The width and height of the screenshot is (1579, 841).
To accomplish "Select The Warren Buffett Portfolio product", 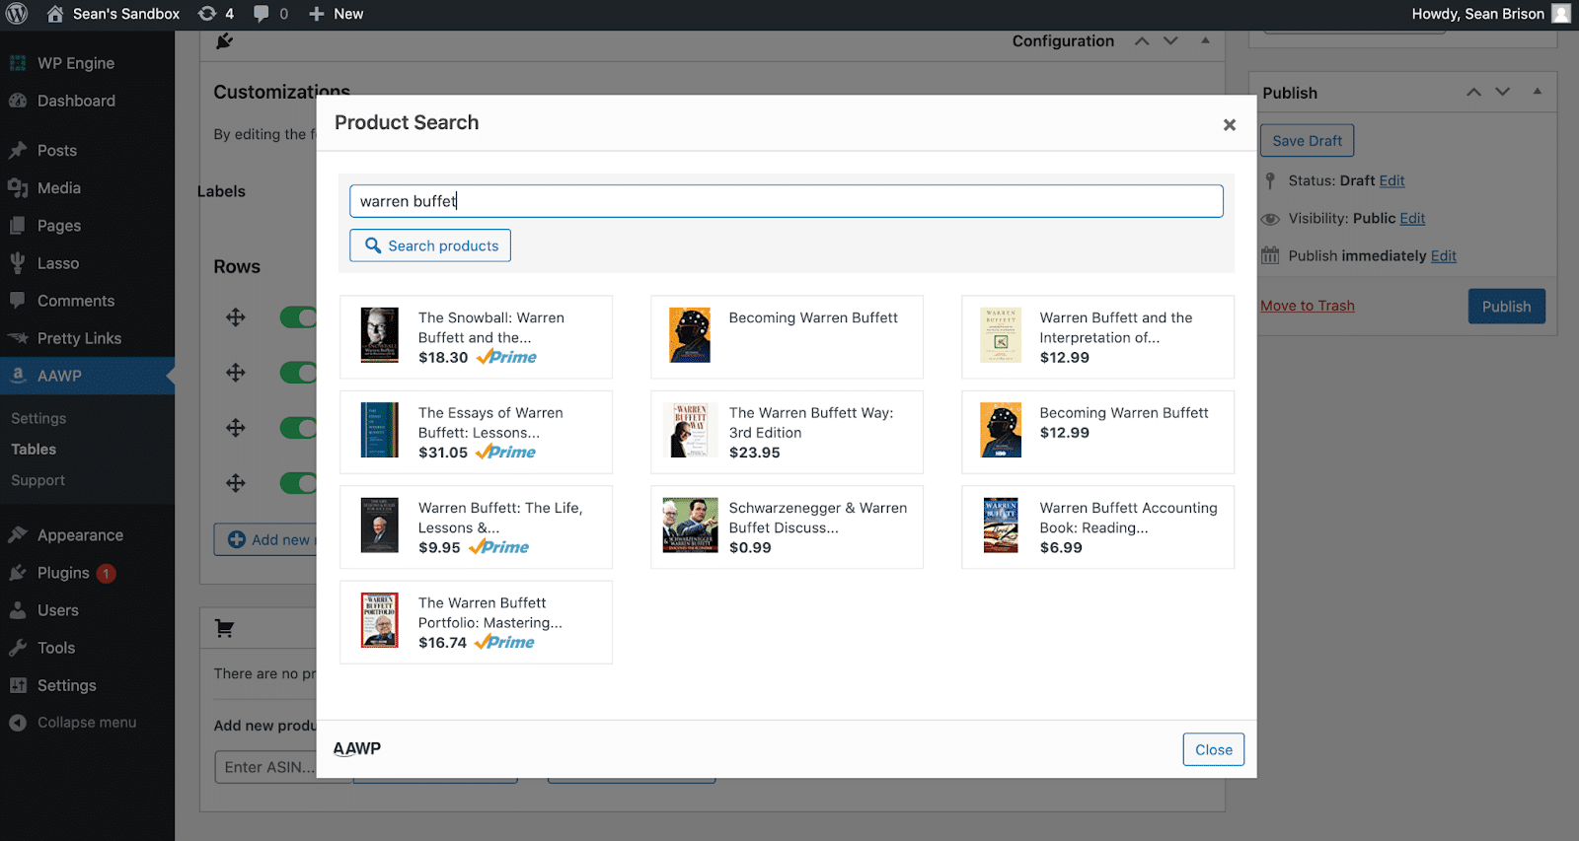I will pyautogui.click(x=476, y=622).
